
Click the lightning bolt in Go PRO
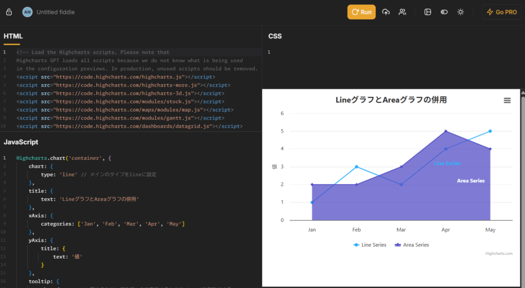[490, 12]
